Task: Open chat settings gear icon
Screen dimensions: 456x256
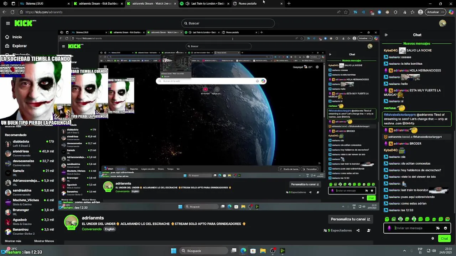Action: [433, 239]
